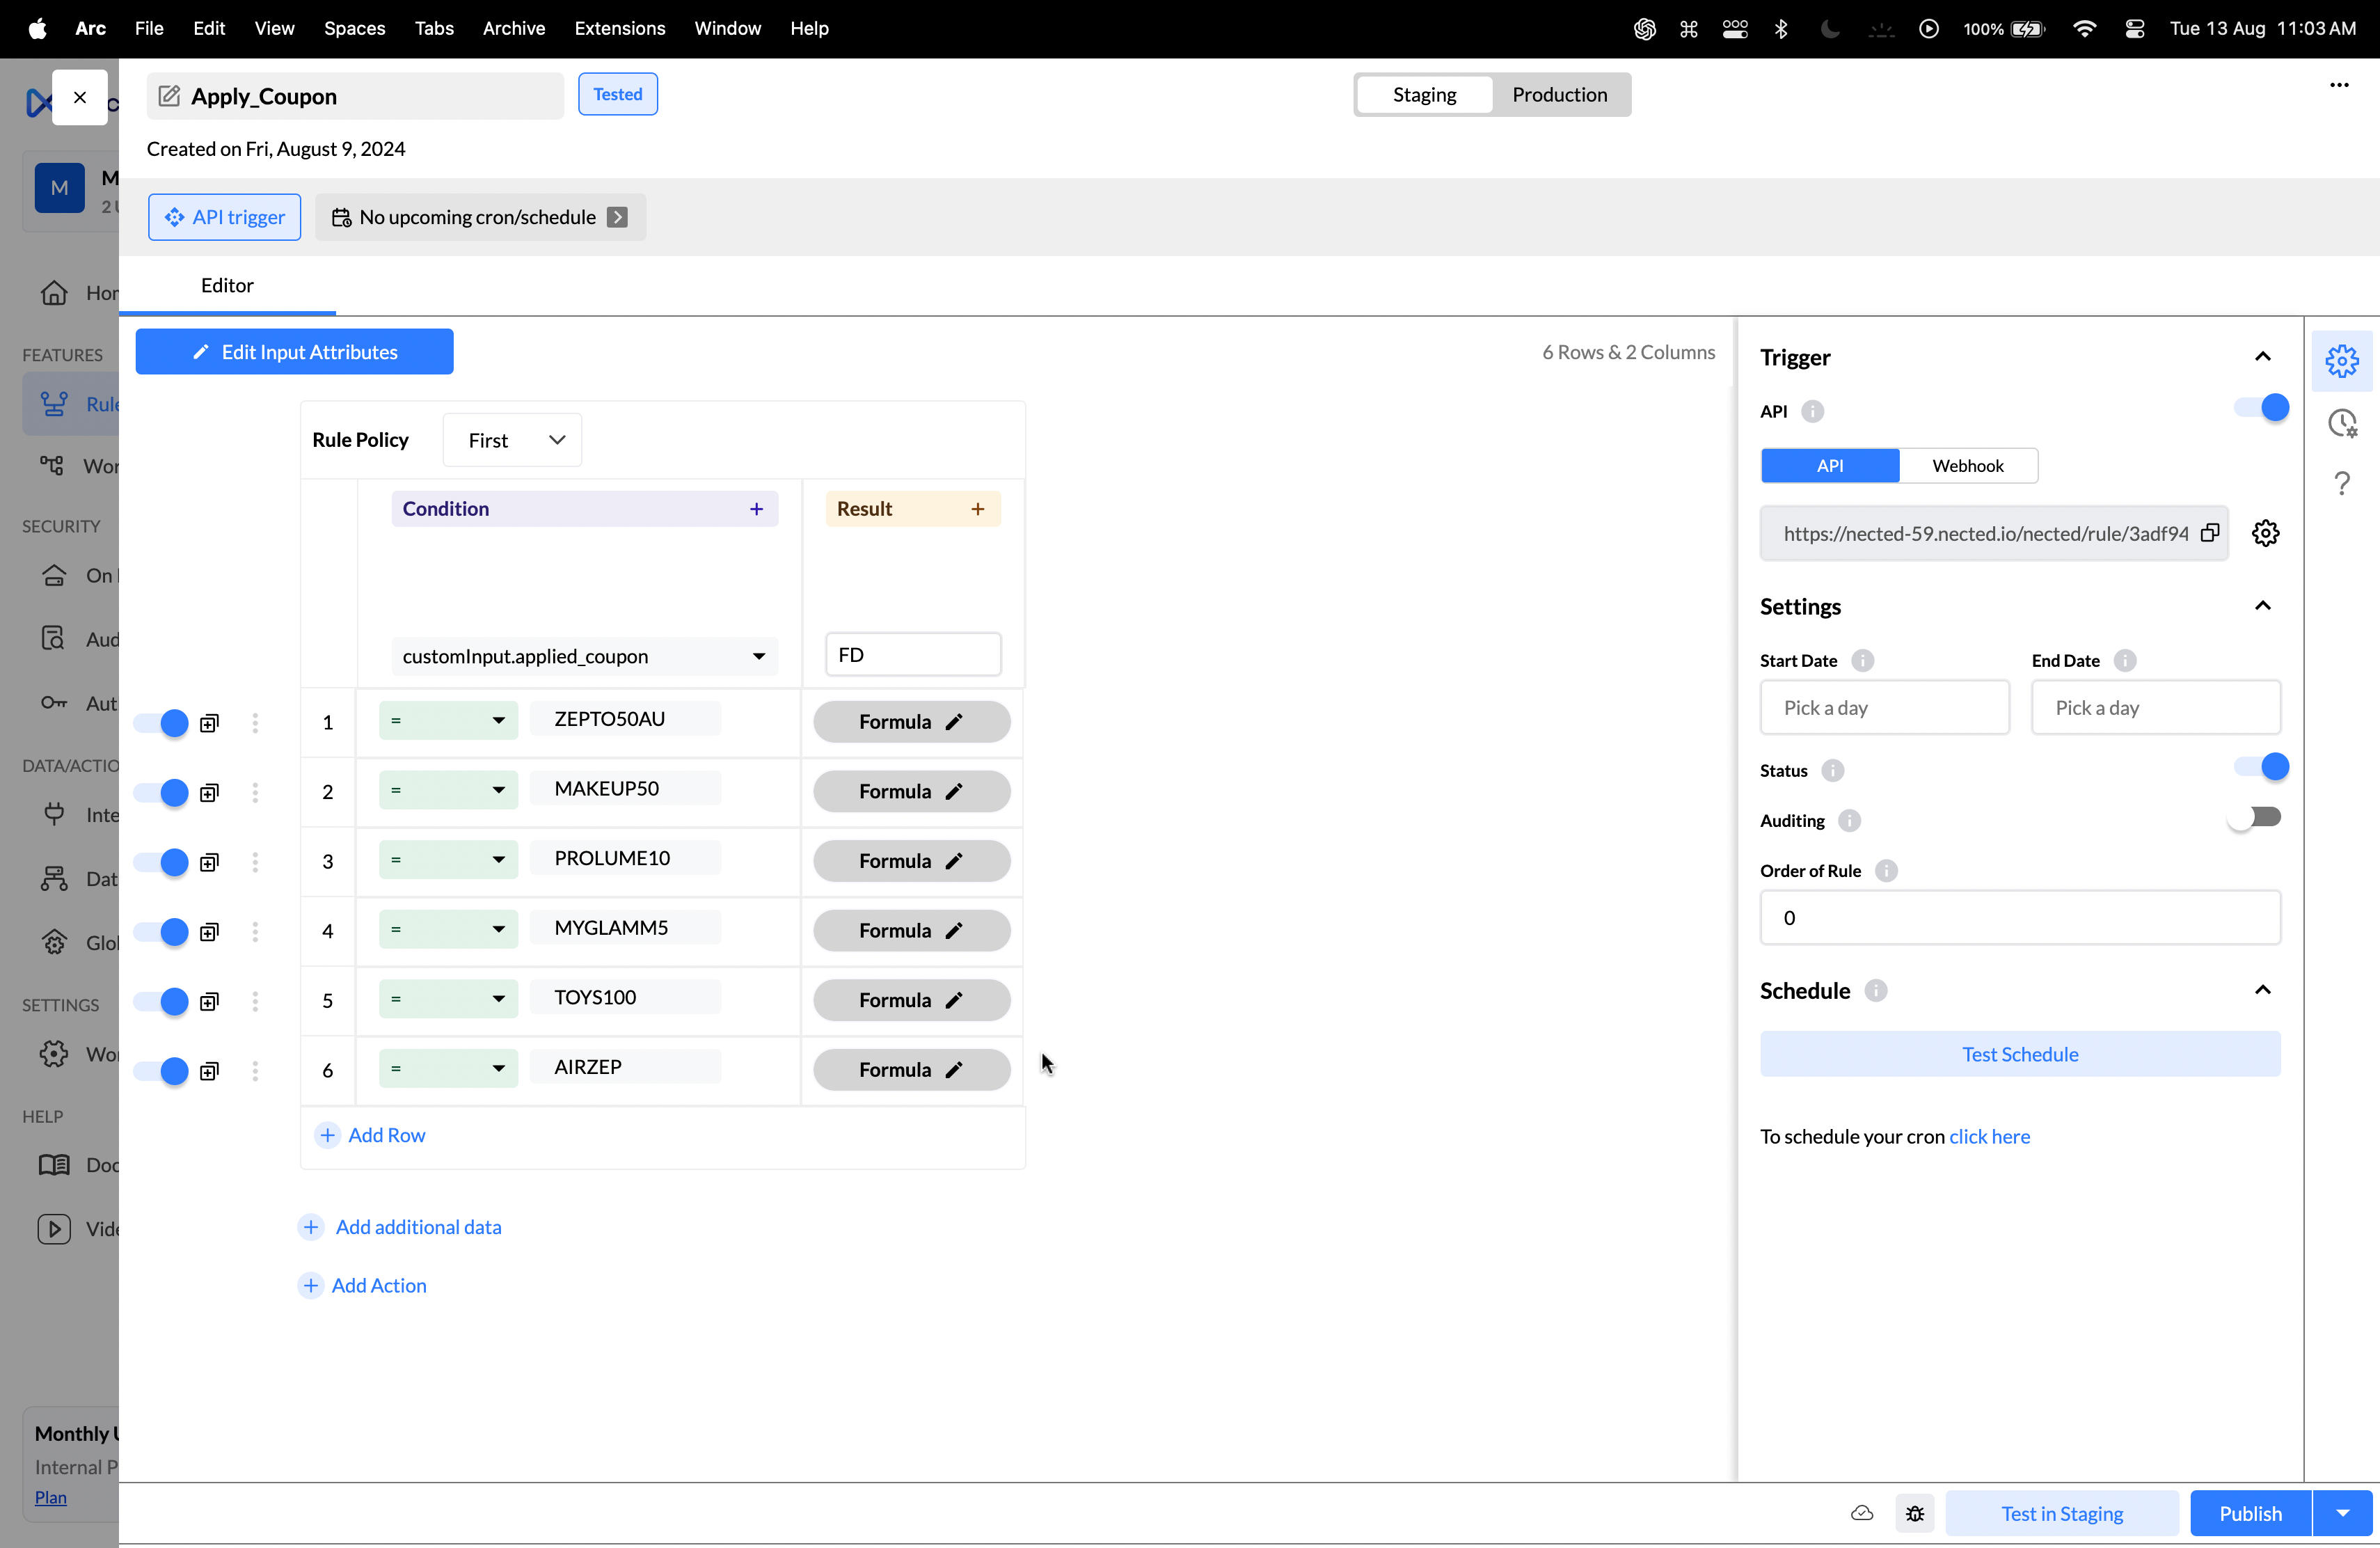Turn off row 6 AIRZEP toggle

coord(162,1071)
